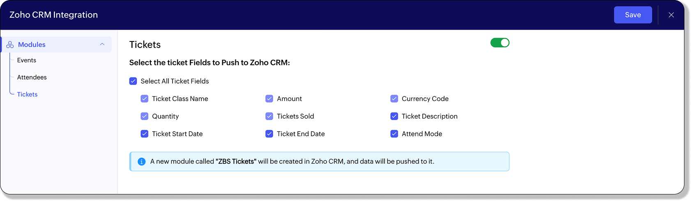Click the Modules label in sidebar
Screen dimensions: 691x201
click(32, 45)
